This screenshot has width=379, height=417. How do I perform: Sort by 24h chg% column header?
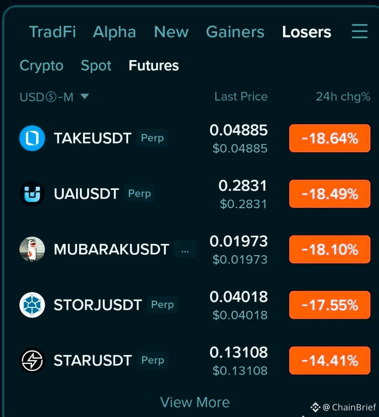[343, 96]
